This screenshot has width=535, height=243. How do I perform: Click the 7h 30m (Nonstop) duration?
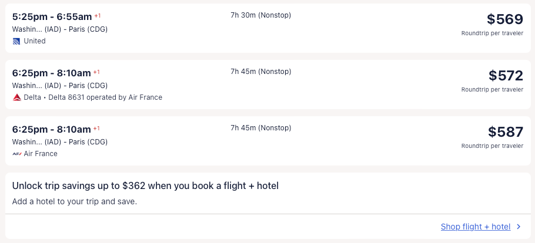pos(260,15)
